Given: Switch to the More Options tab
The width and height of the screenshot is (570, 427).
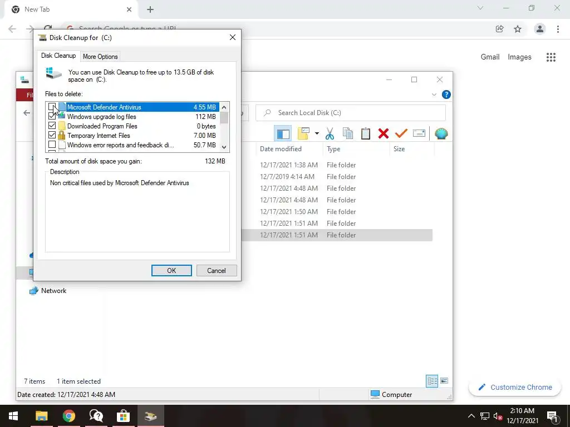Looking at the screenshot, I should (x=100, y=57).
